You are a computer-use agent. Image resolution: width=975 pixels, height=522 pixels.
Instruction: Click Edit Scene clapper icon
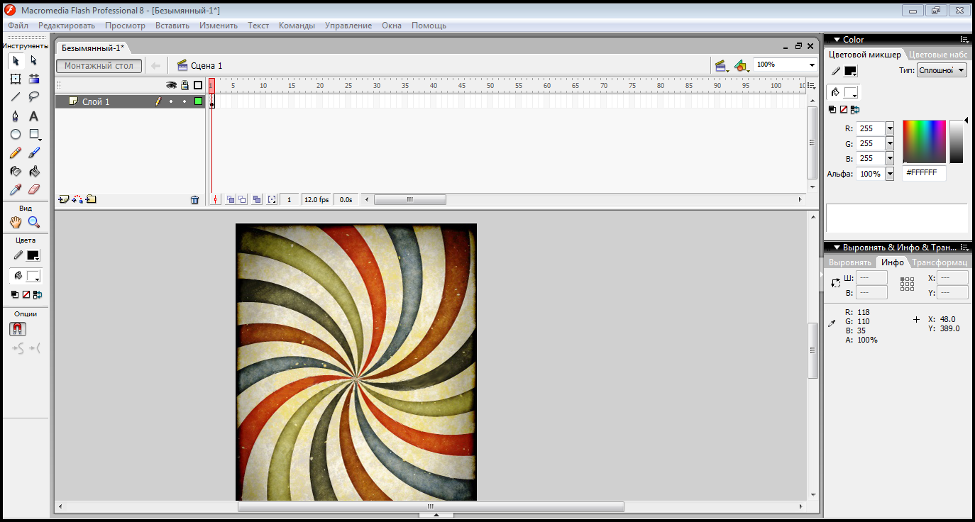pyautogui.click(x=722, y=66)
